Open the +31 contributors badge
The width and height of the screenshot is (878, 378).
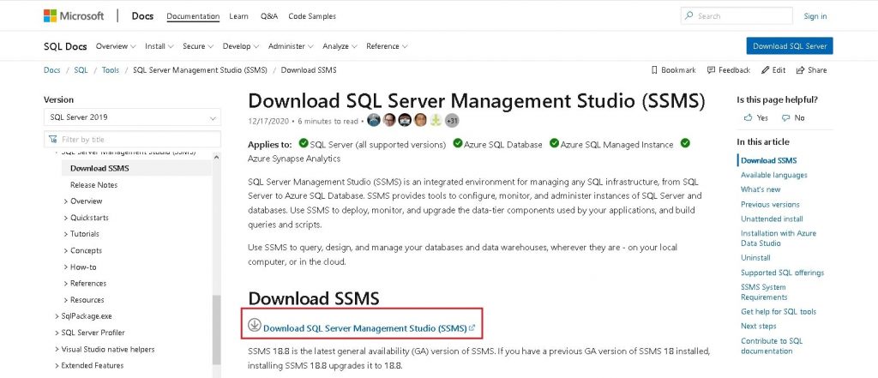pyautogui.click(x=452, y=120)
